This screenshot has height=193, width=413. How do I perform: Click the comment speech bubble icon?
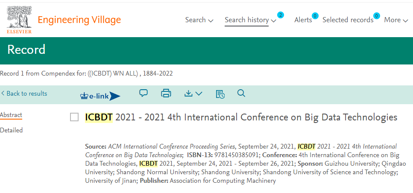coord(144,93)
